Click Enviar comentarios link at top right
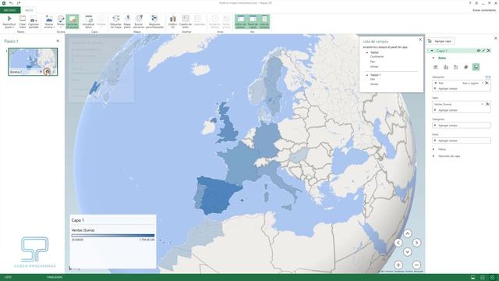 (484, 10)
